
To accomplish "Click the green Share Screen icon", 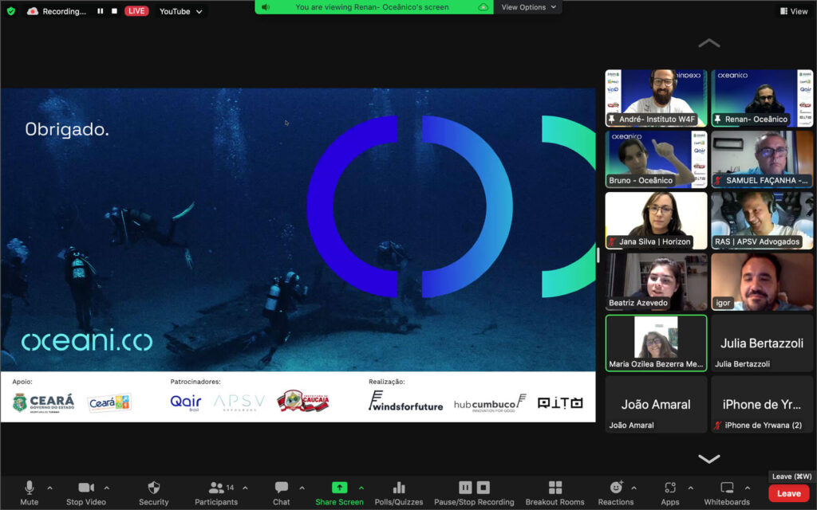I will point(339,488).
